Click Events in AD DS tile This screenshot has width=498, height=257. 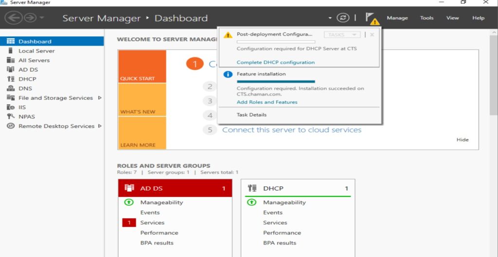[150, 212]
